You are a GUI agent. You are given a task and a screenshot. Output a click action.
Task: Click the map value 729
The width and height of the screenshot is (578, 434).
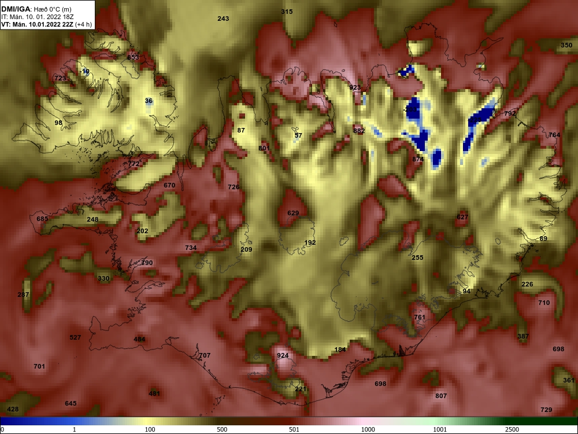546,410
